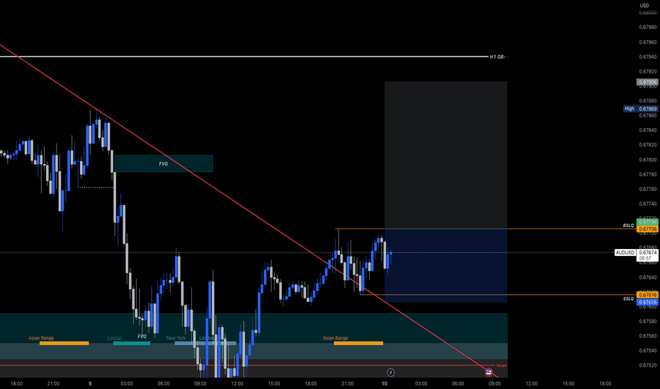Screen dimensions: 660x389
Task: Select the blue stop zone of long position
Action: 445,266
